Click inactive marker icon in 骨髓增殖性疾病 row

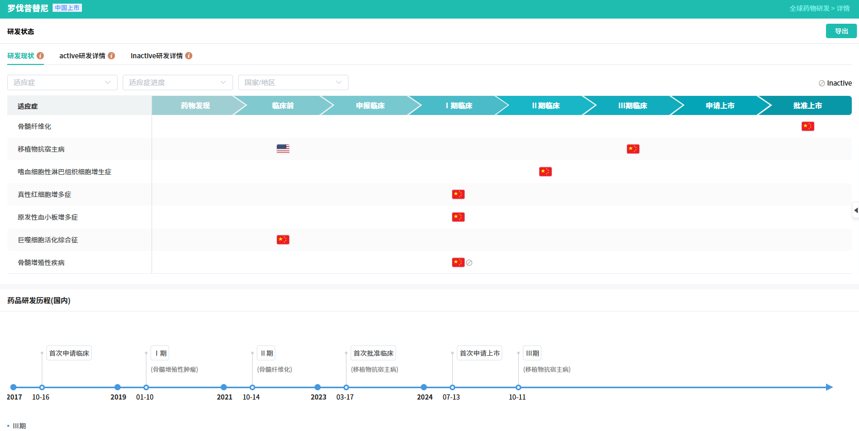pos(469,263)
